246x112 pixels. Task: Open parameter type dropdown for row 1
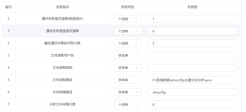pyautogui.click(x=128, y=31)
